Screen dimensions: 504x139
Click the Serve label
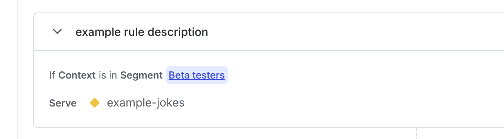tap(63, 103)
